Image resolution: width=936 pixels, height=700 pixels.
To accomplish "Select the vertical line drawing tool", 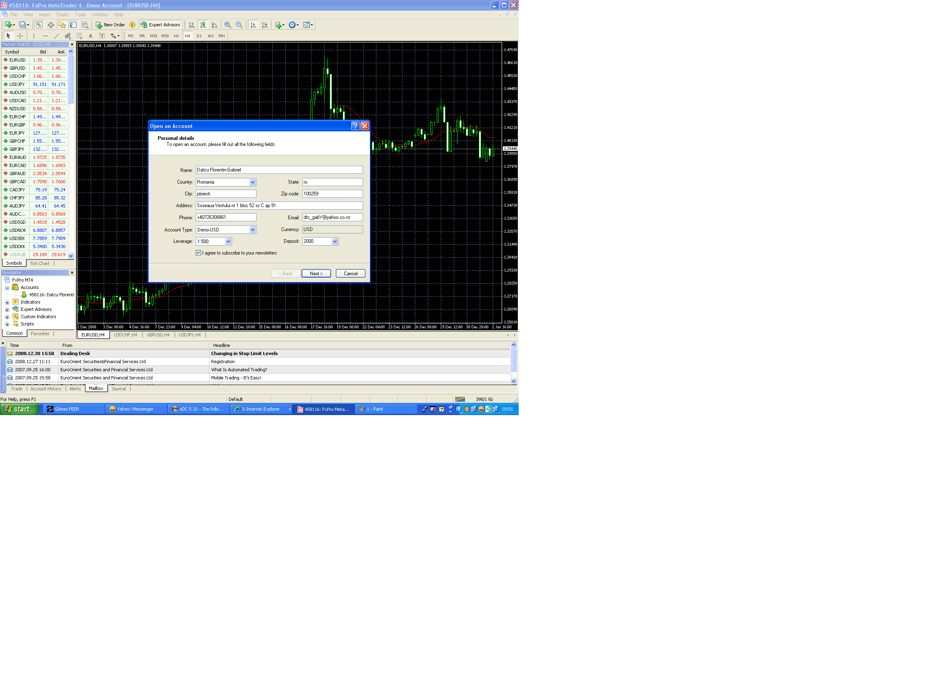I will [34, 36].
